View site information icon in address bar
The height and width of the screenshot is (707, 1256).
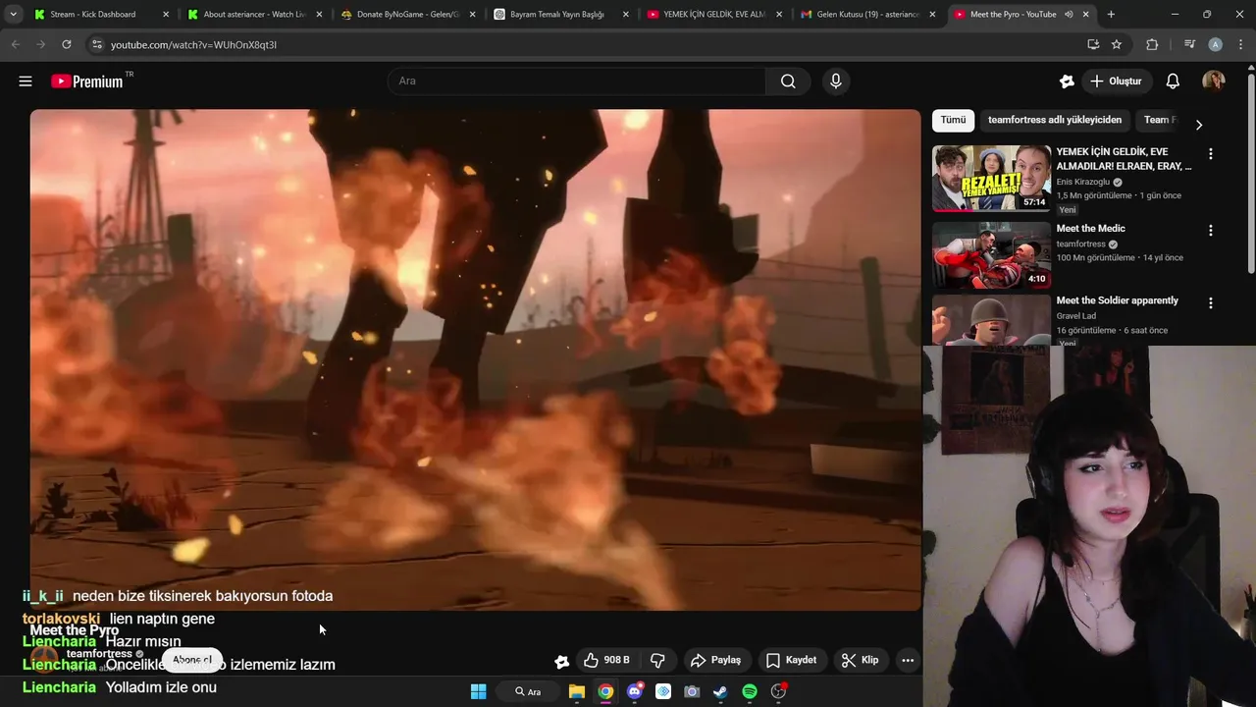tap(96, 44)
